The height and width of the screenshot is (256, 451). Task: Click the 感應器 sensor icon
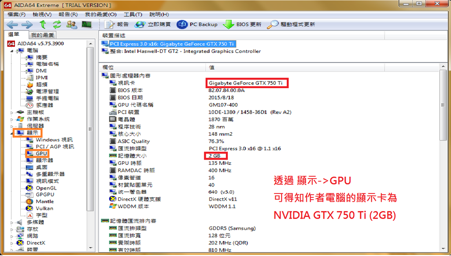click(30, 105)
